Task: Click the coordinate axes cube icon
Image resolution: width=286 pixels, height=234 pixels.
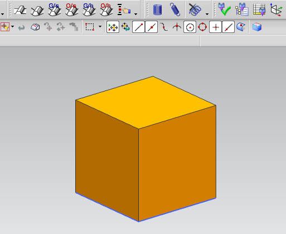Action: pos(277,9)
